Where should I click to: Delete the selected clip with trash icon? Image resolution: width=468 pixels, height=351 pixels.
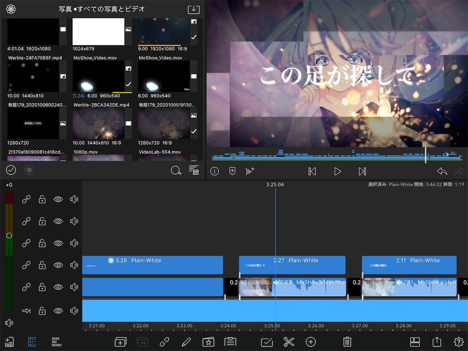click(x=347, y=342)
